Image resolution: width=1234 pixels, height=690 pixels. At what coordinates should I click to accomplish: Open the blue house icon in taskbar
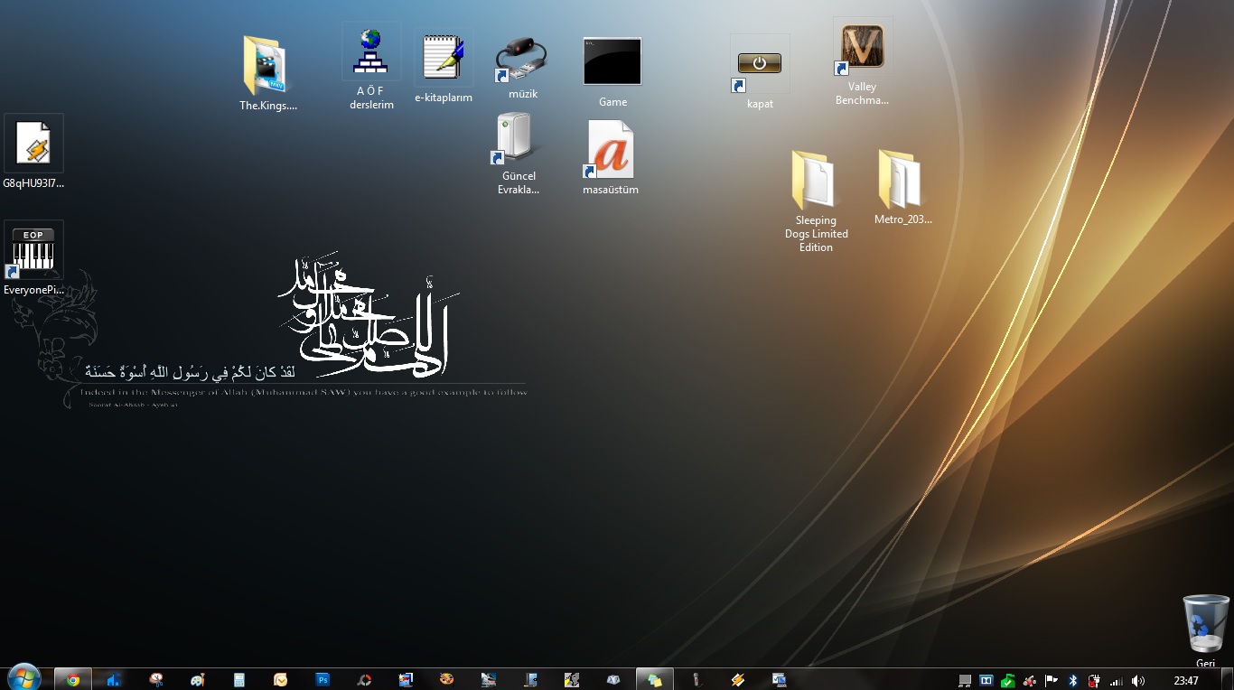click(x=114, y=680)
